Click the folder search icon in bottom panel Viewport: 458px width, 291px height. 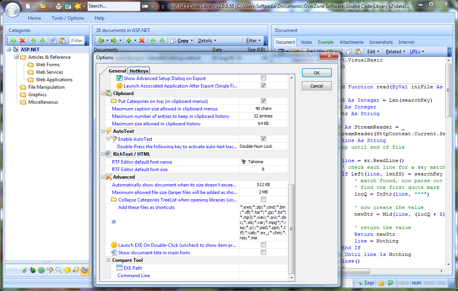tap(76, 270)
